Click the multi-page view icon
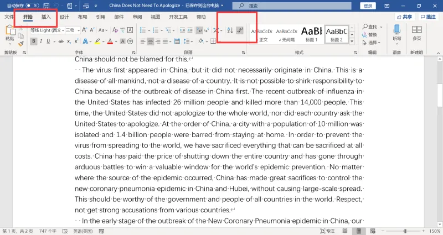443x235 pixels. (x=417, y=29)
